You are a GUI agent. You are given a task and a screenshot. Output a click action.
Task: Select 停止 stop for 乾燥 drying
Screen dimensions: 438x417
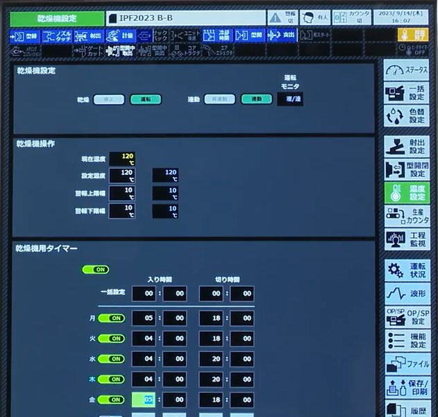click(x=109, y=99)
